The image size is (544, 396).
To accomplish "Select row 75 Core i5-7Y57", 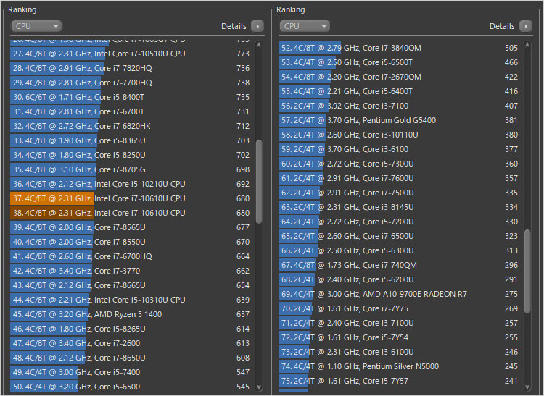I will [400, 381].
